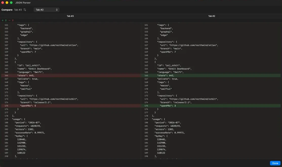The width and height of the screenshot is (282, 167).
Task: Click "requests": 4820193 in right pane
Action: (x=168, y=126)
